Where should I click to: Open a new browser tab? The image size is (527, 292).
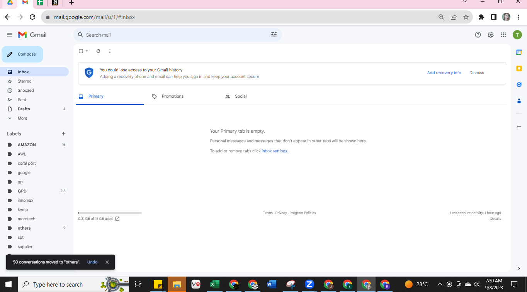point(71,3)
